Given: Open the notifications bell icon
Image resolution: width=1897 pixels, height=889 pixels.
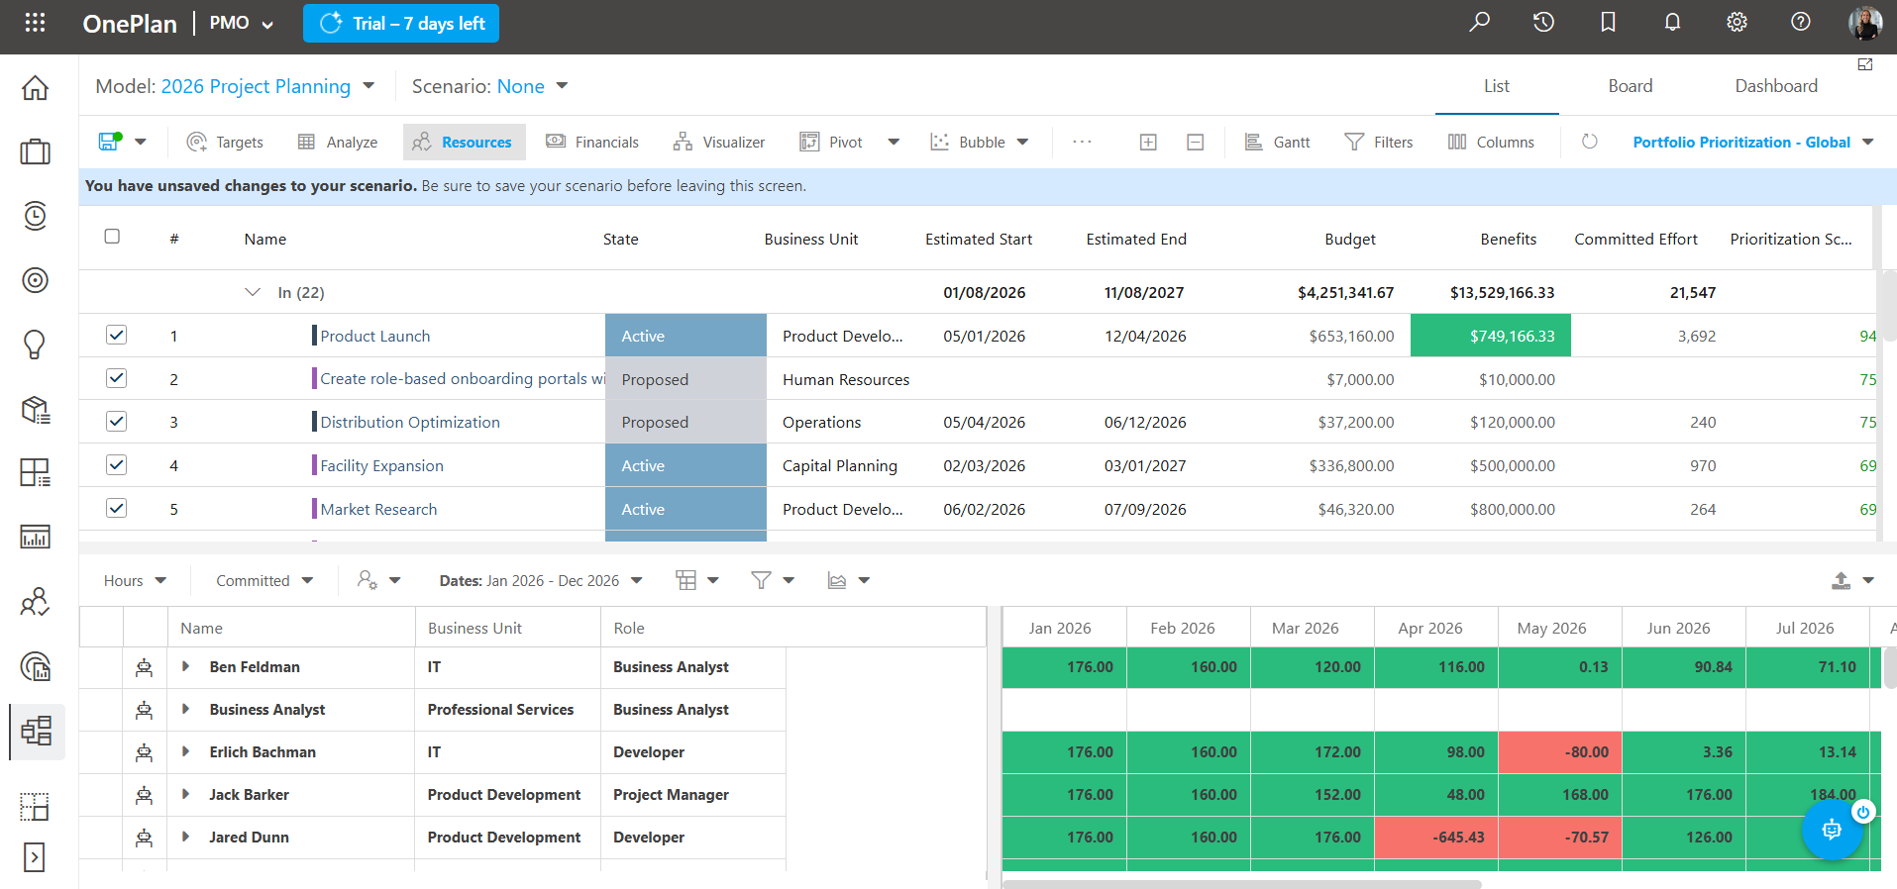Looking at the screenshot, I should pyautogui.click(x=1672, y=22).
